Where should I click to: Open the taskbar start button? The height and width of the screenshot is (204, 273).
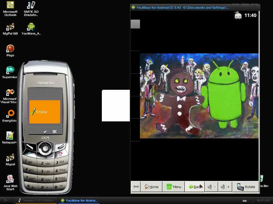coord(6,200)
